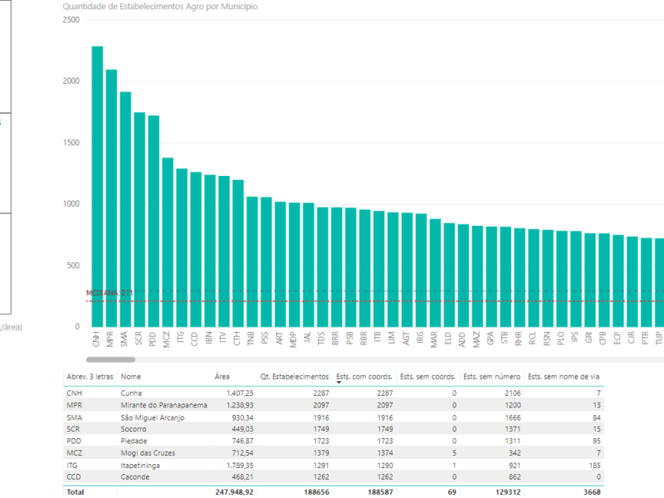Click total area '247.948,92'
The width and height of the screenshot is (664, 498).
234,492
